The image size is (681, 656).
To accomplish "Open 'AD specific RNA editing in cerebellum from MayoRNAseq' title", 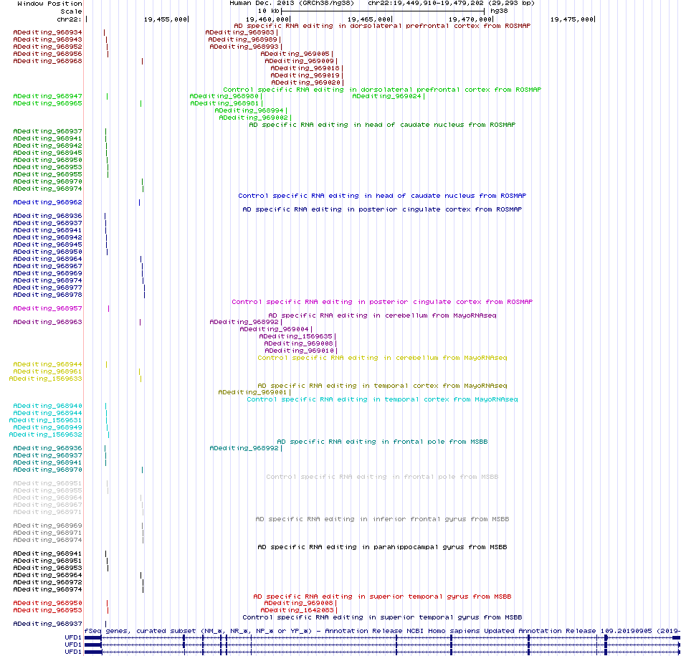I will [x=382, y=315].
